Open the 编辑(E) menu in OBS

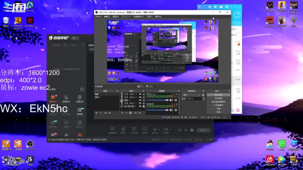pos(107,17)
